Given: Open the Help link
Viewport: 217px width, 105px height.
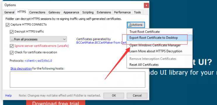Looking at the screenshot, I should point(8,95).
